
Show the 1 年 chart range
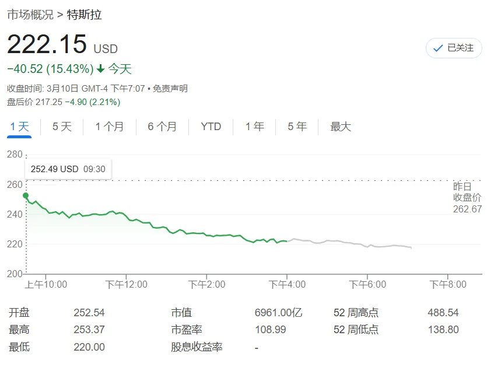click(254, 127)
